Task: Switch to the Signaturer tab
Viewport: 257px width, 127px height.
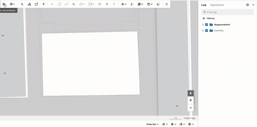Action: 217,5
